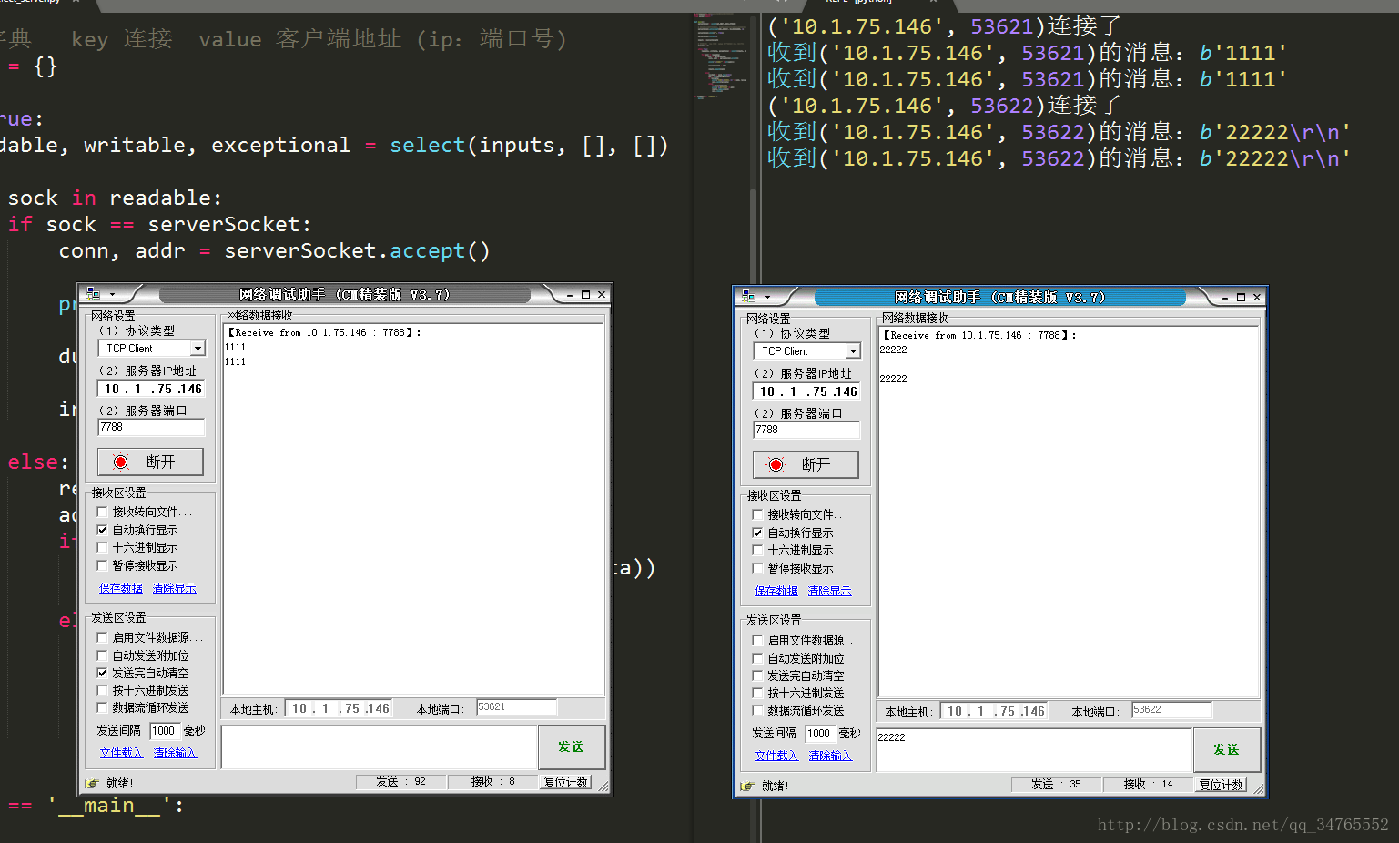Click 清除输入 link in left window
Viewport: 1399px width, 843px height.
(x=176, y=753)
